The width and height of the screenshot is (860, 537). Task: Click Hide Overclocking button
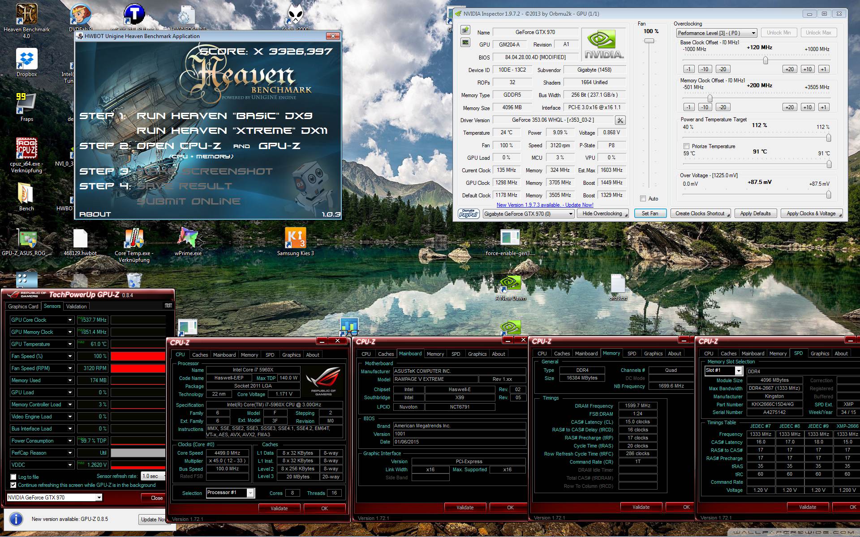[x=602, y=213]
